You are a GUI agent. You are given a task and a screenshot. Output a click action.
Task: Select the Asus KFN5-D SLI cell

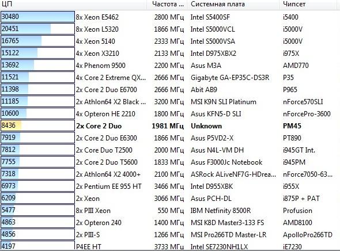(216, 114)
